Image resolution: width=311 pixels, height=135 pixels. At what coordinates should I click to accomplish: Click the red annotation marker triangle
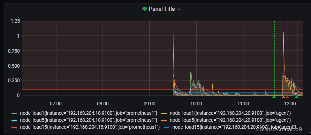click(287, 97)
